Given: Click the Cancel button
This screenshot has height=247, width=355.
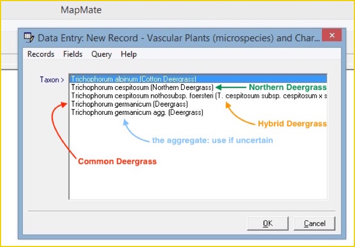Looking at the screenshot, I should 314,224.
